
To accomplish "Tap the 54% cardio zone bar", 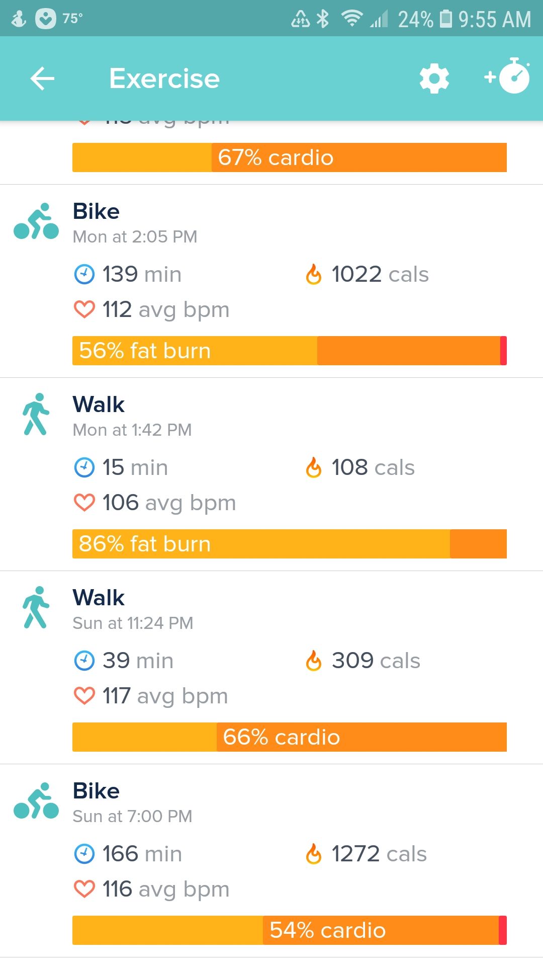I will [289, 930].
